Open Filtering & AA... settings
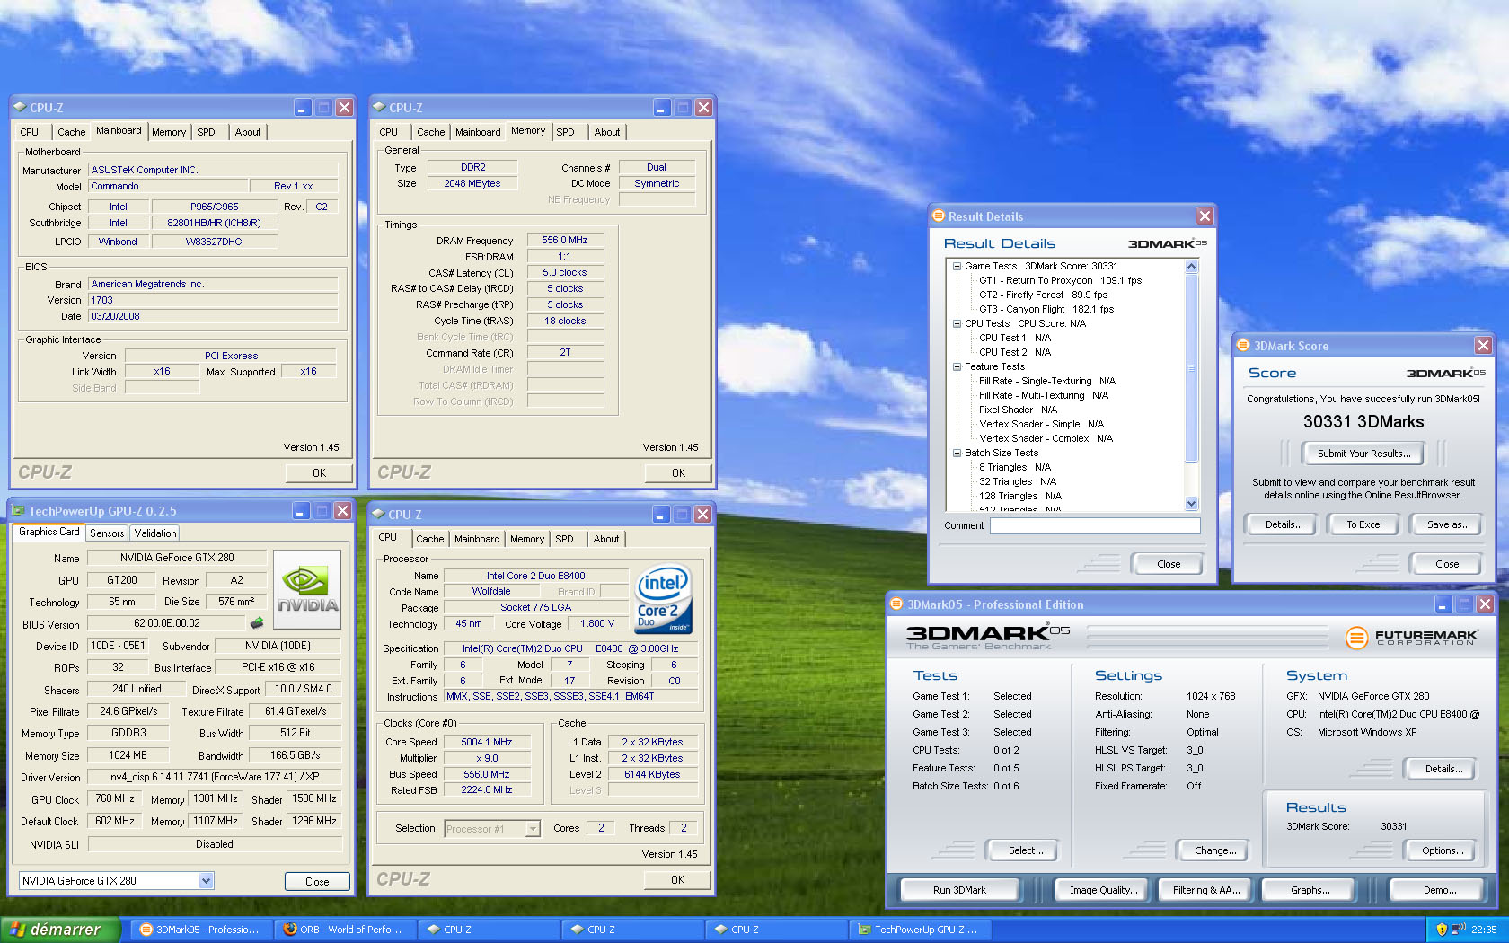This screenshot has width=1509, height=943. 1206,890
